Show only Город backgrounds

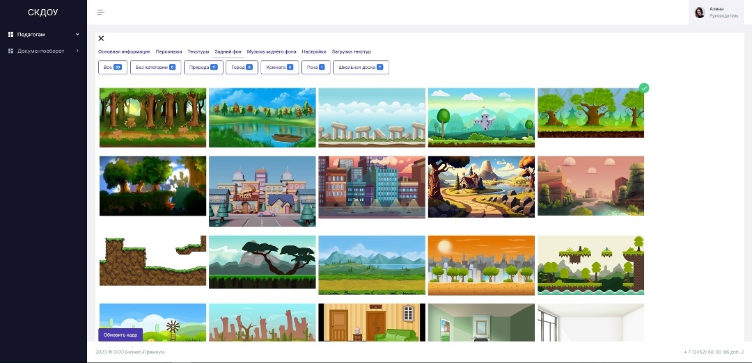click(x=242, y=67)
